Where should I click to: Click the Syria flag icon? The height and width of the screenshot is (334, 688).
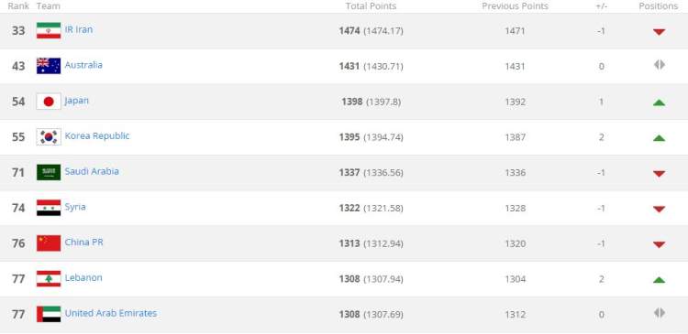coord(49,208)
